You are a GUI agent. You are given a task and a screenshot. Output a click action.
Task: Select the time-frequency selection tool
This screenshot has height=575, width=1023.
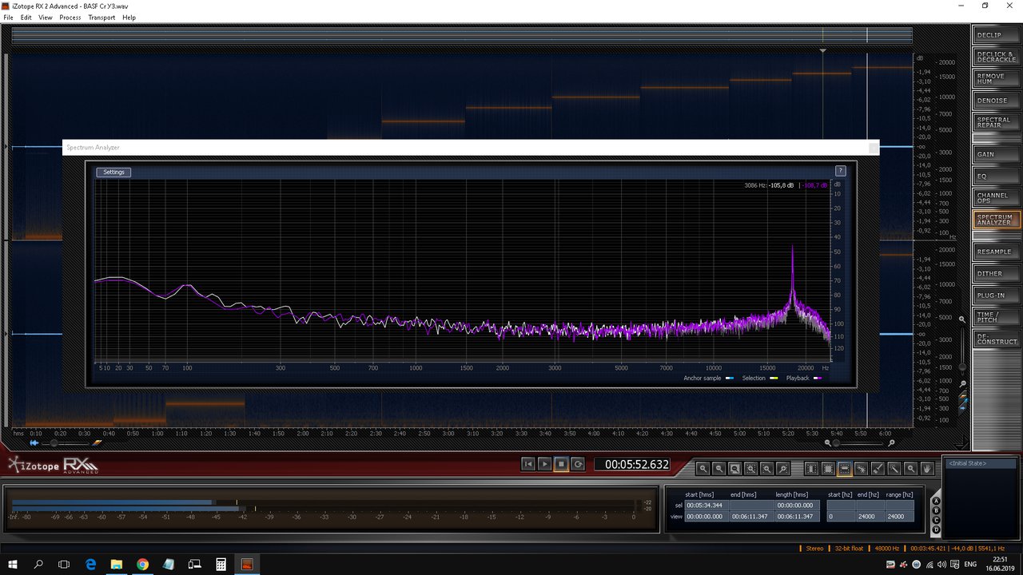click(828, 469)
